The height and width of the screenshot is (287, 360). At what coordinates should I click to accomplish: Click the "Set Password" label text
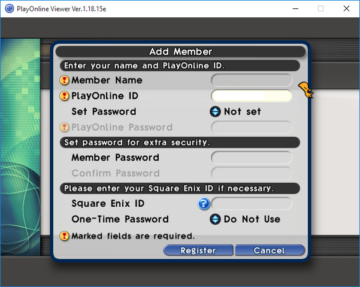(x=104, y=111)
